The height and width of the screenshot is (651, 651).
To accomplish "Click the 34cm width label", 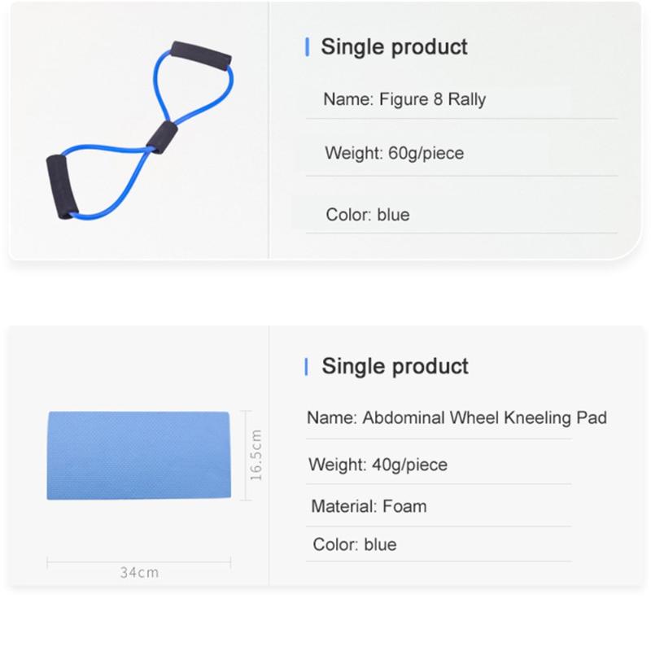I will pyautogui.click(x=139, y=572).
